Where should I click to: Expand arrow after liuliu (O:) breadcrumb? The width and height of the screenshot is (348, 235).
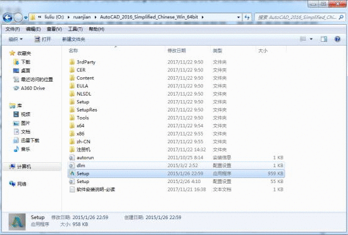pyautogui.click(x=68, y=17)
